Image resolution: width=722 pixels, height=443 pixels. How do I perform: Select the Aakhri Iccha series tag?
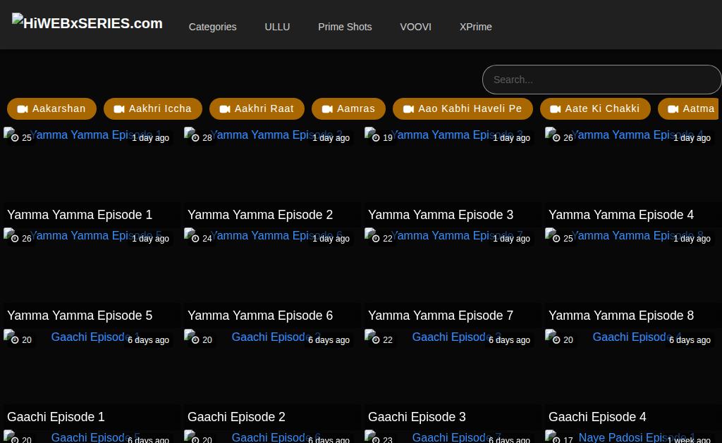pos(153,108)
